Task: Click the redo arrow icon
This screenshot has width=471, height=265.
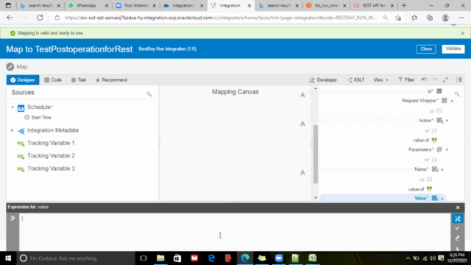Action: pyautogui.click(x=434, y=79)
